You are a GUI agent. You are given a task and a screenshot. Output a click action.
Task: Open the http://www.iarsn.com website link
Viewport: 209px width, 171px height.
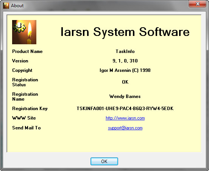[125, 118]
